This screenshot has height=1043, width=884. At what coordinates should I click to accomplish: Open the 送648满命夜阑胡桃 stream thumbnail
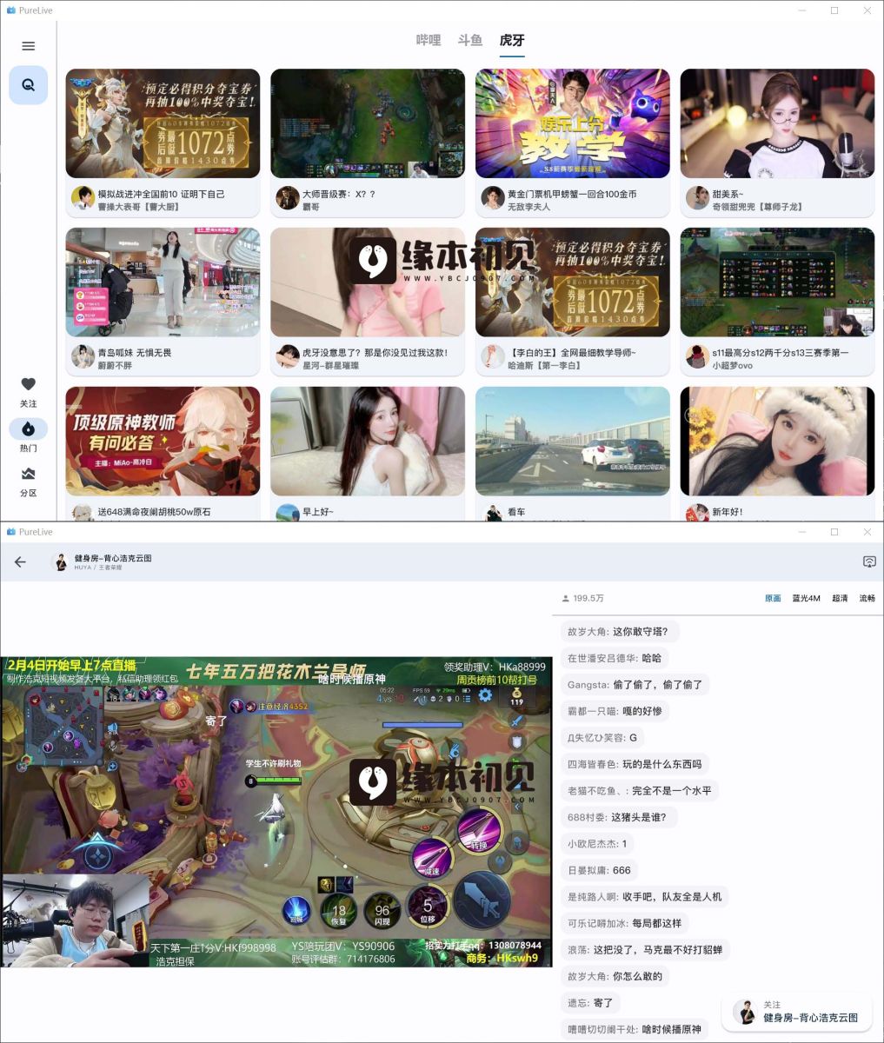coord(163,442)
